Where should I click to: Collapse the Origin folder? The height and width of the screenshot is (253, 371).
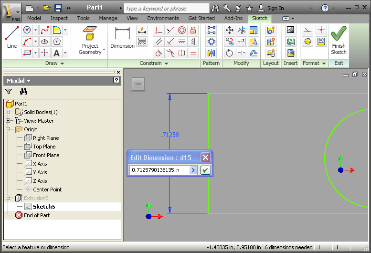pyautogui.click(x=8, y=129)
